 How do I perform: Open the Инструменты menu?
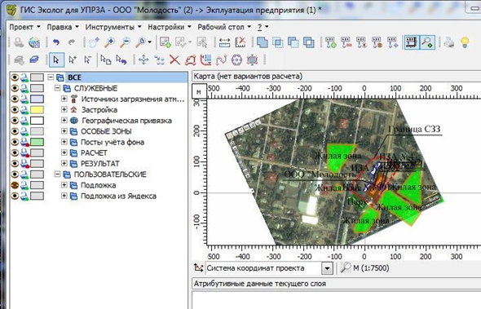point(113,27)
